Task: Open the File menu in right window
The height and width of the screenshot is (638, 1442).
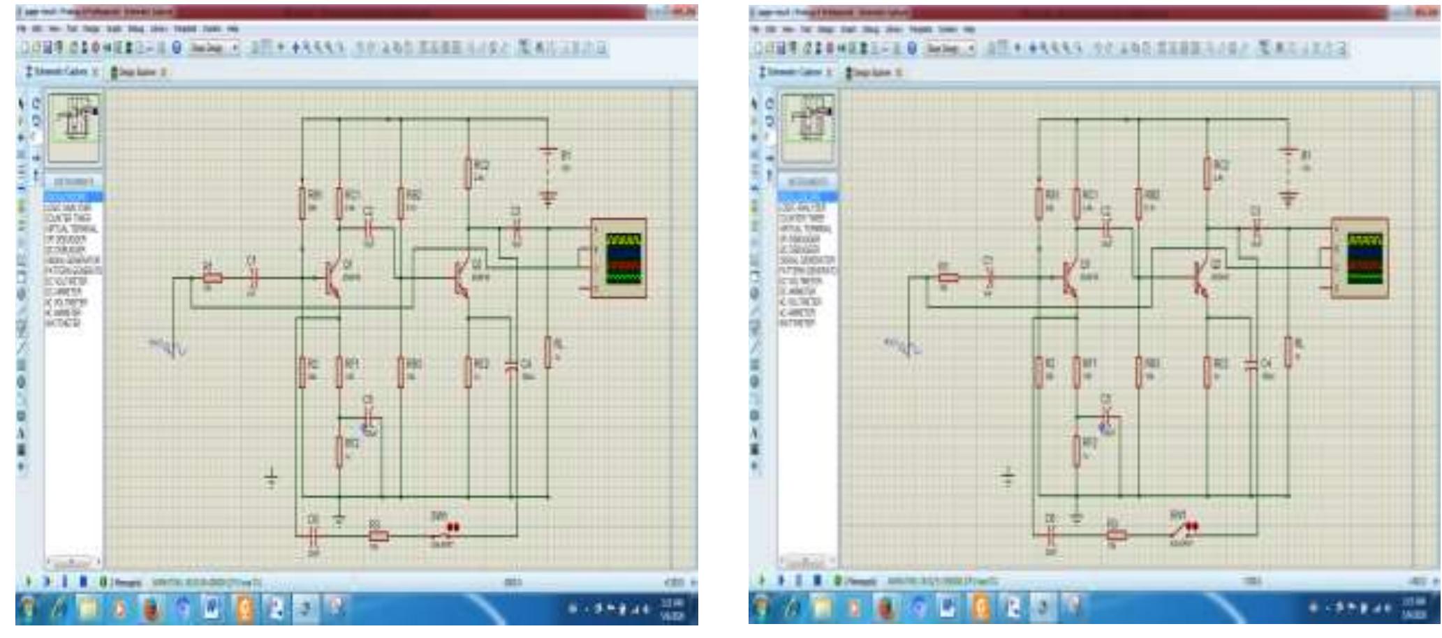Action: (x=756, y=29)
